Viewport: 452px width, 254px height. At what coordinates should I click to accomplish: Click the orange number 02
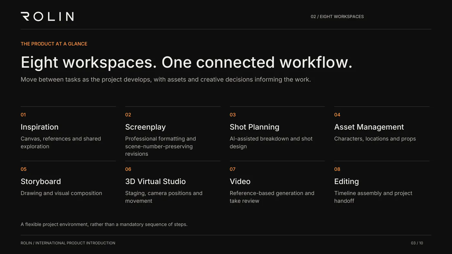pos(128,115)
